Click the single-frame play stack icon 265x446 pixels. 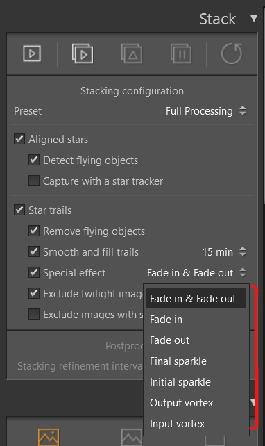(x=32, y=53)
